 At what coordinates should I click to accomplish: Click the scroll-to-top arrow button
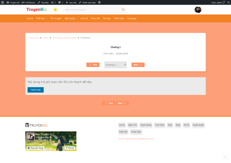tap(225, 157)
